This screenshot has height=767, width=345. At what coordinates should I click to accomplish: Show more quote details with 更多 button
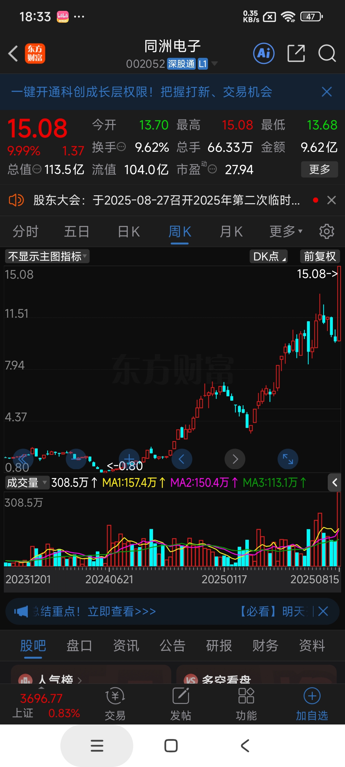319,169
